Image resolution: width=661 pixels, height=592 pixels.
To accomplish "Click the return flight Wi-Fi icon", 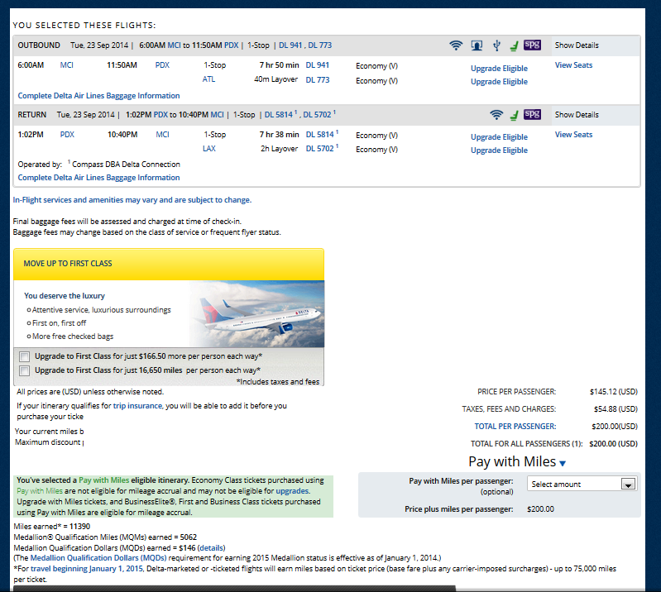I will point(496,115).
